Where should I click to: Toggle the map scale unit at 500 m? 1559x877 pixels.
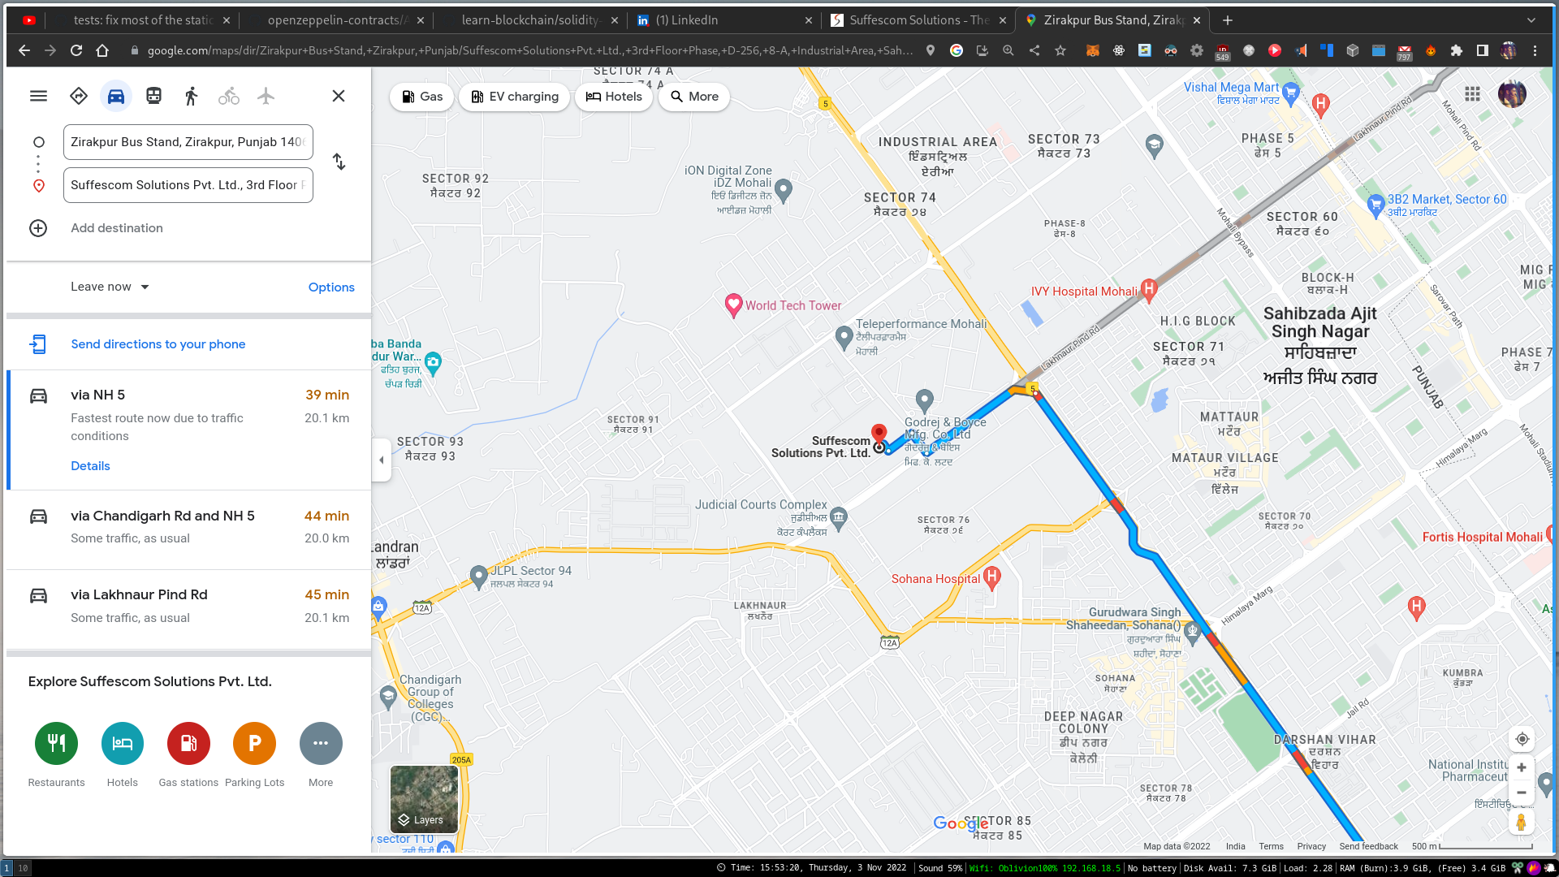[1471, 846]
